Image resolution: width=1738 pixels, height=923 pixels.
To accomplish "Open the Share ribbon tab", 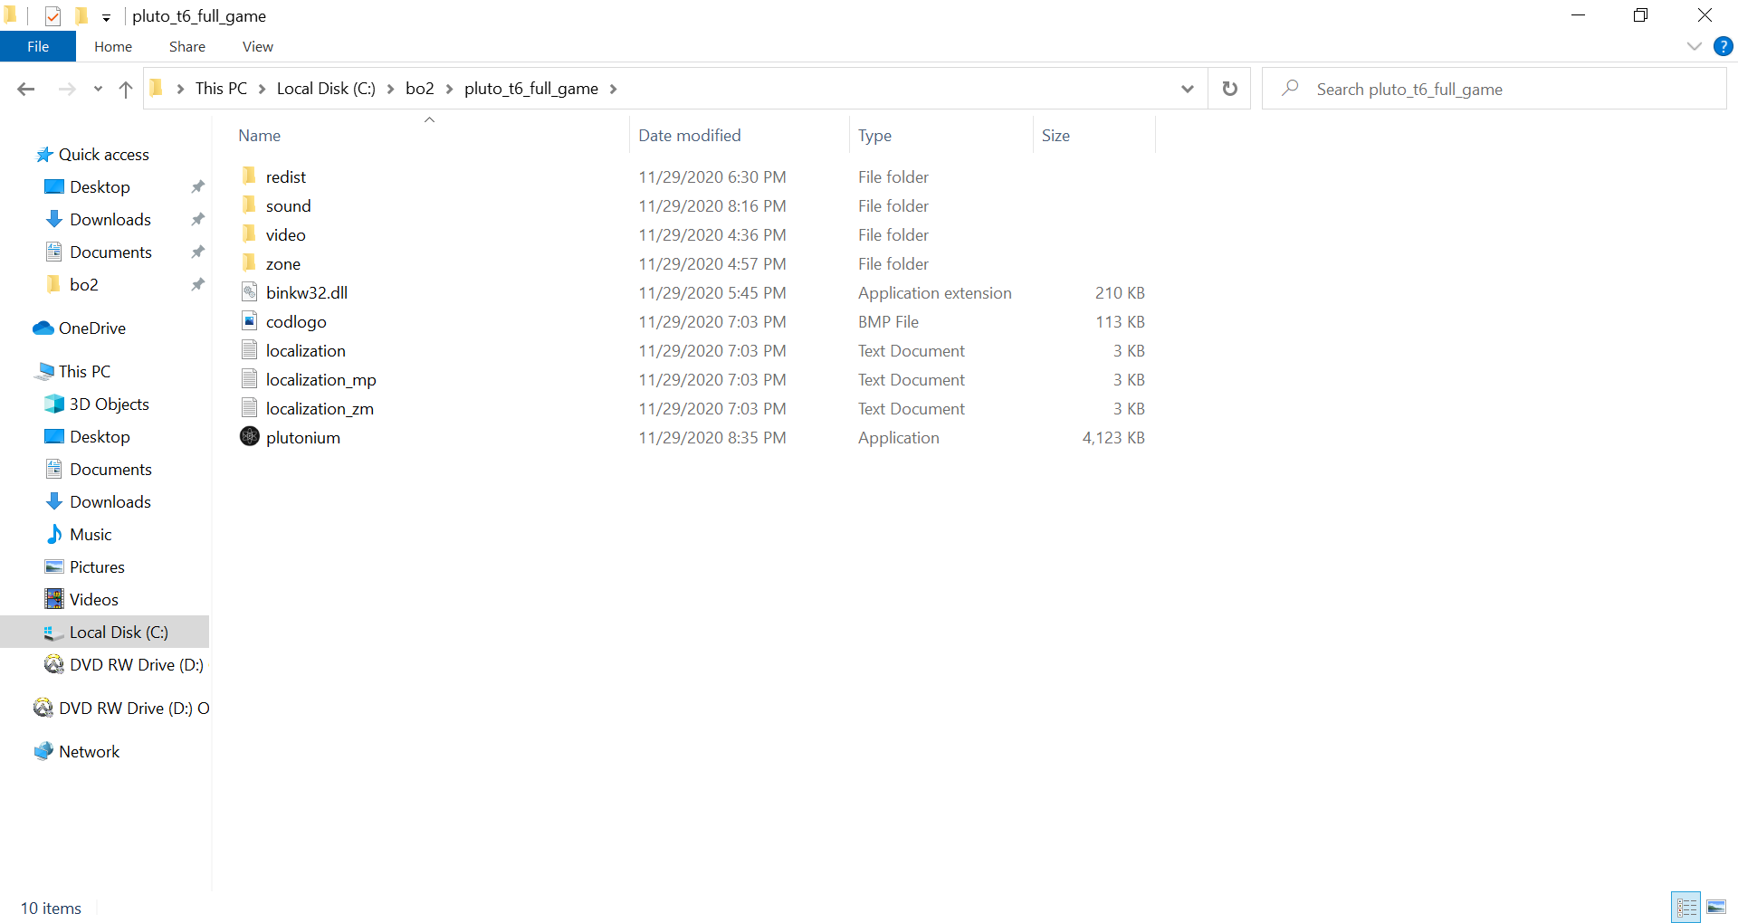I will (x=187, y=46).
